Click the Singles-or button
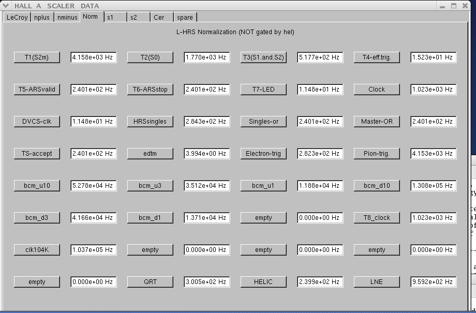Screen dimensions: 476x313 pos(263,122)
